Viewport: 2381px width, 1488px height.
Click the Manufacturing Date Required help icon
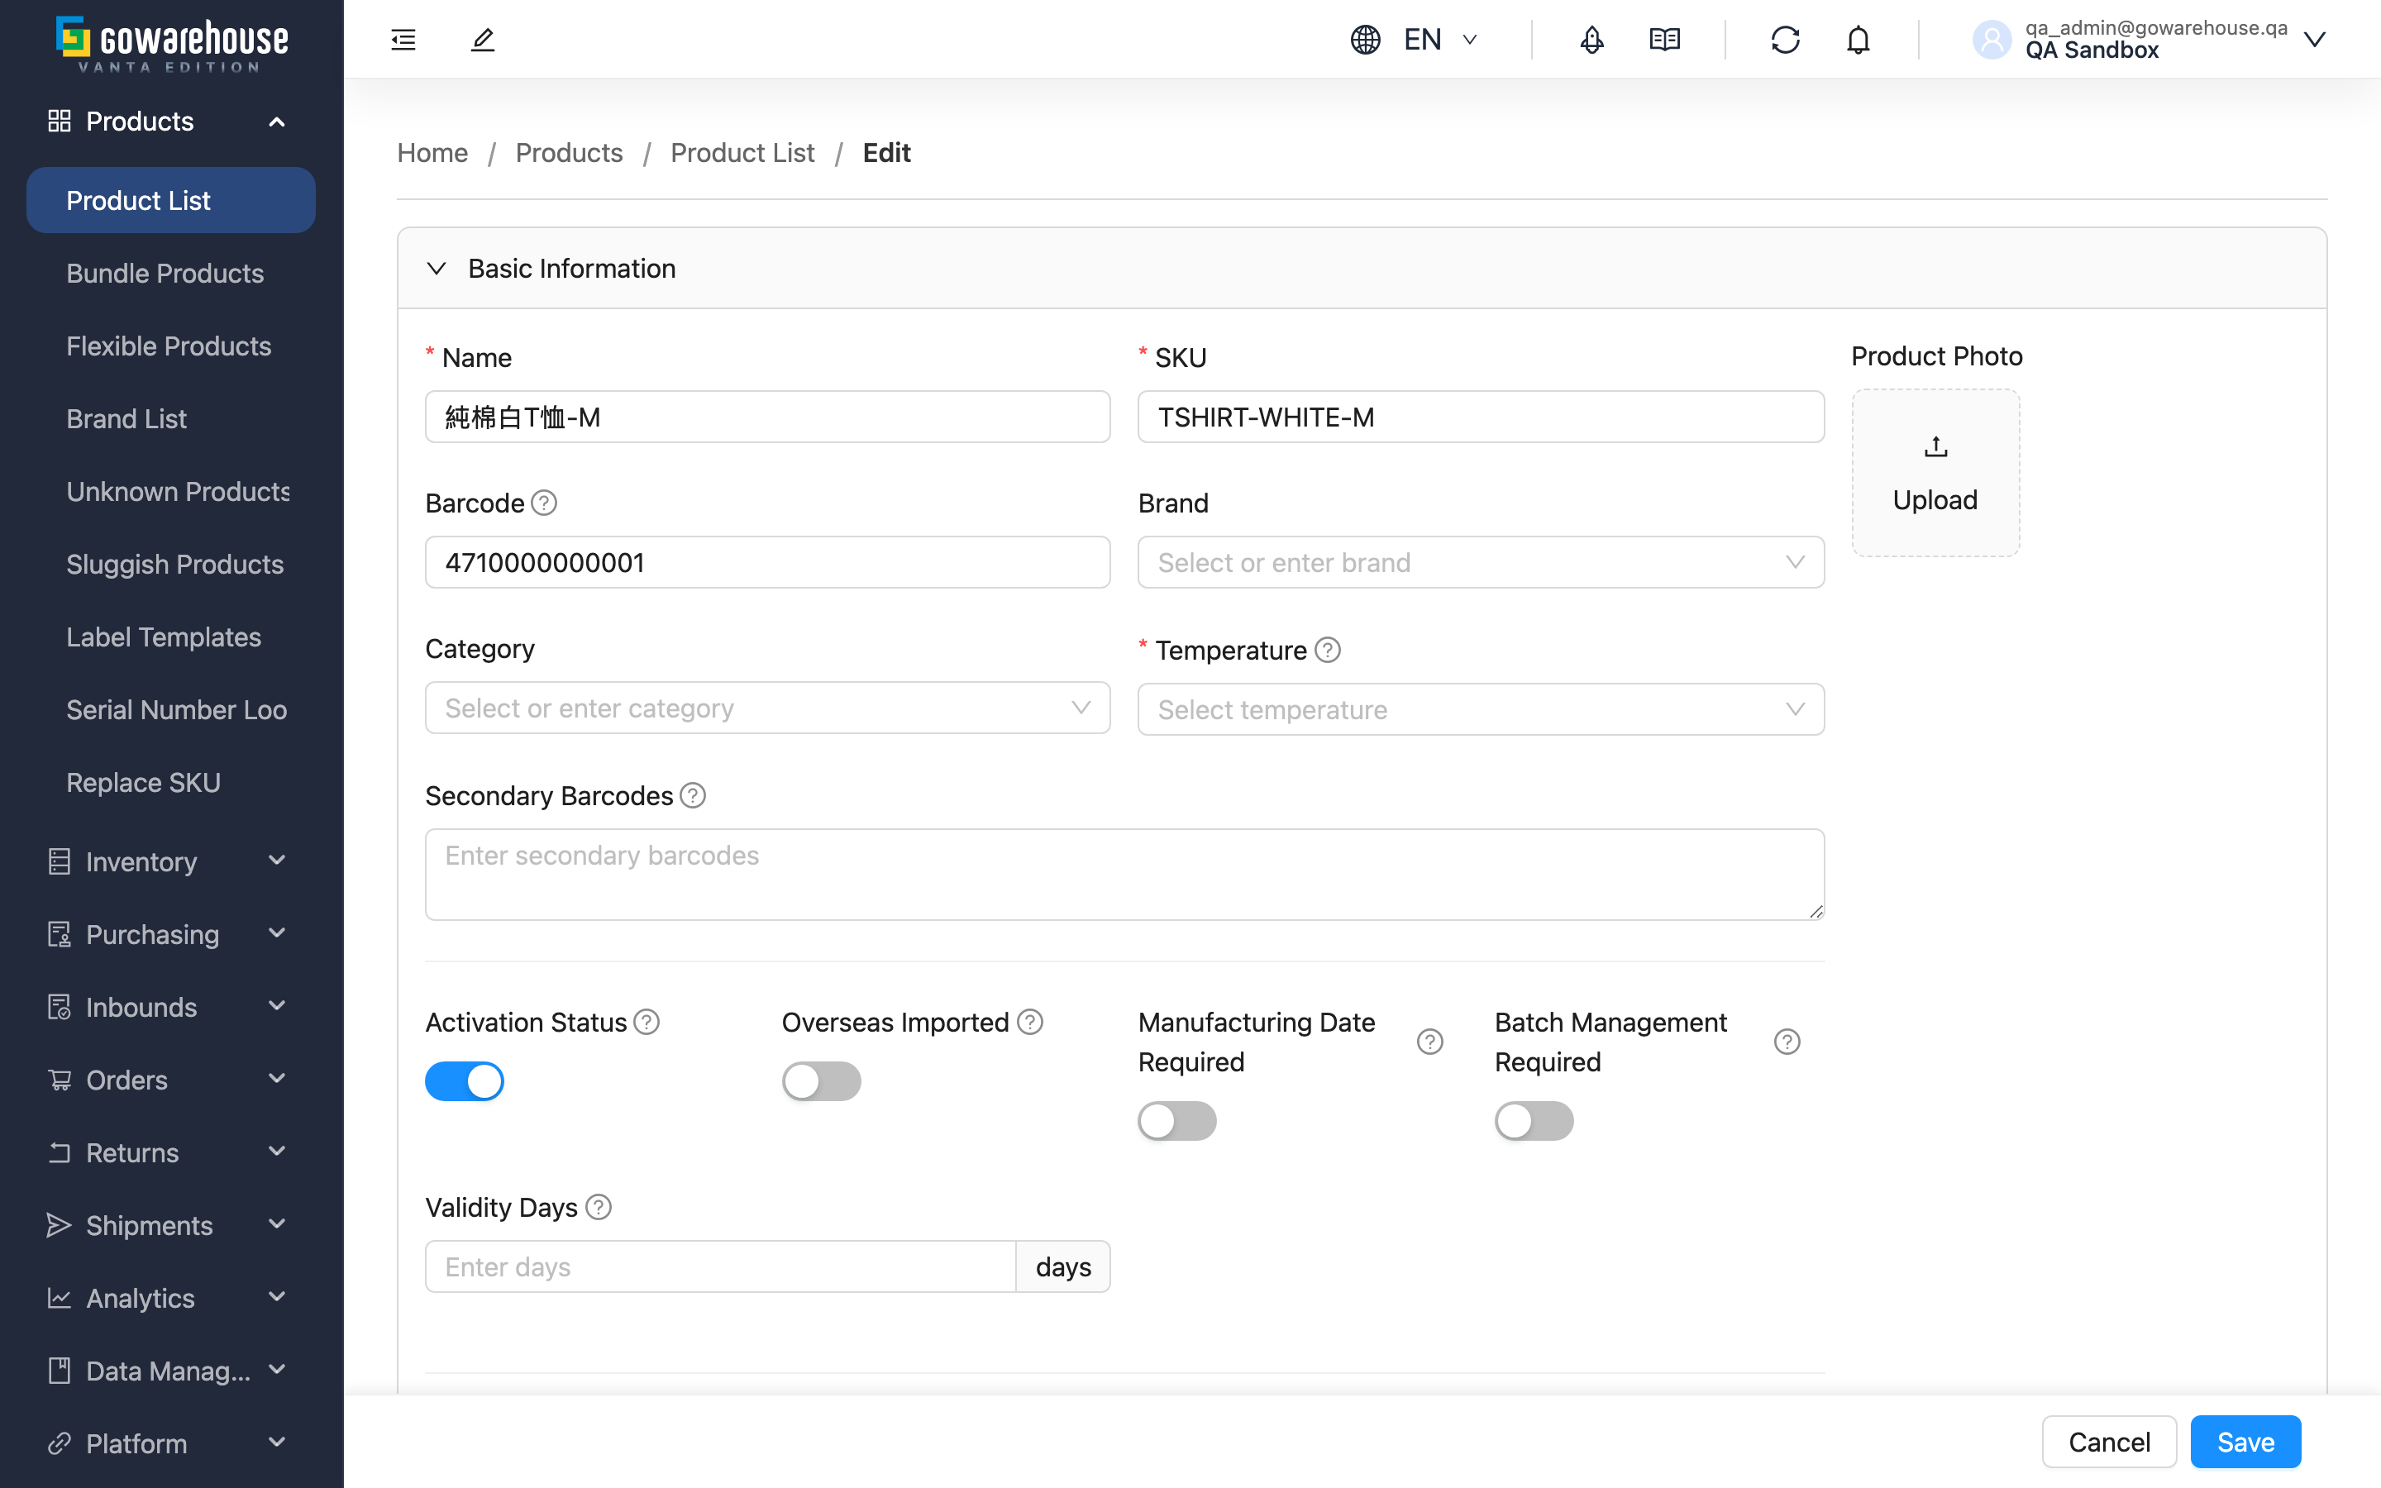(1429, 1042)
